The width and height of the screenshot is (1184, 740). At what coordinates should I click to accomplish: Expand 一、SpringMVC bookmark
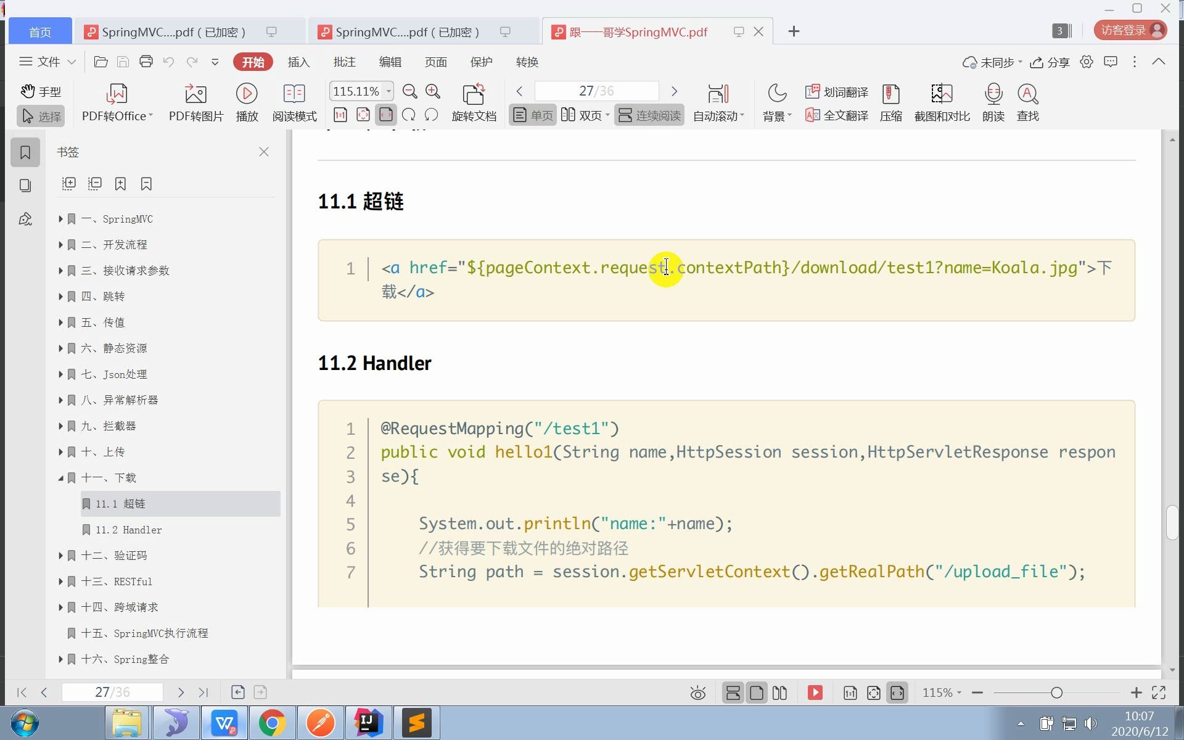click(60, 219)
